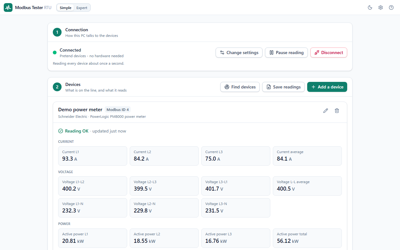The image size is (400, 250).
Task: Save readings to file
Action: coord(283,87)
